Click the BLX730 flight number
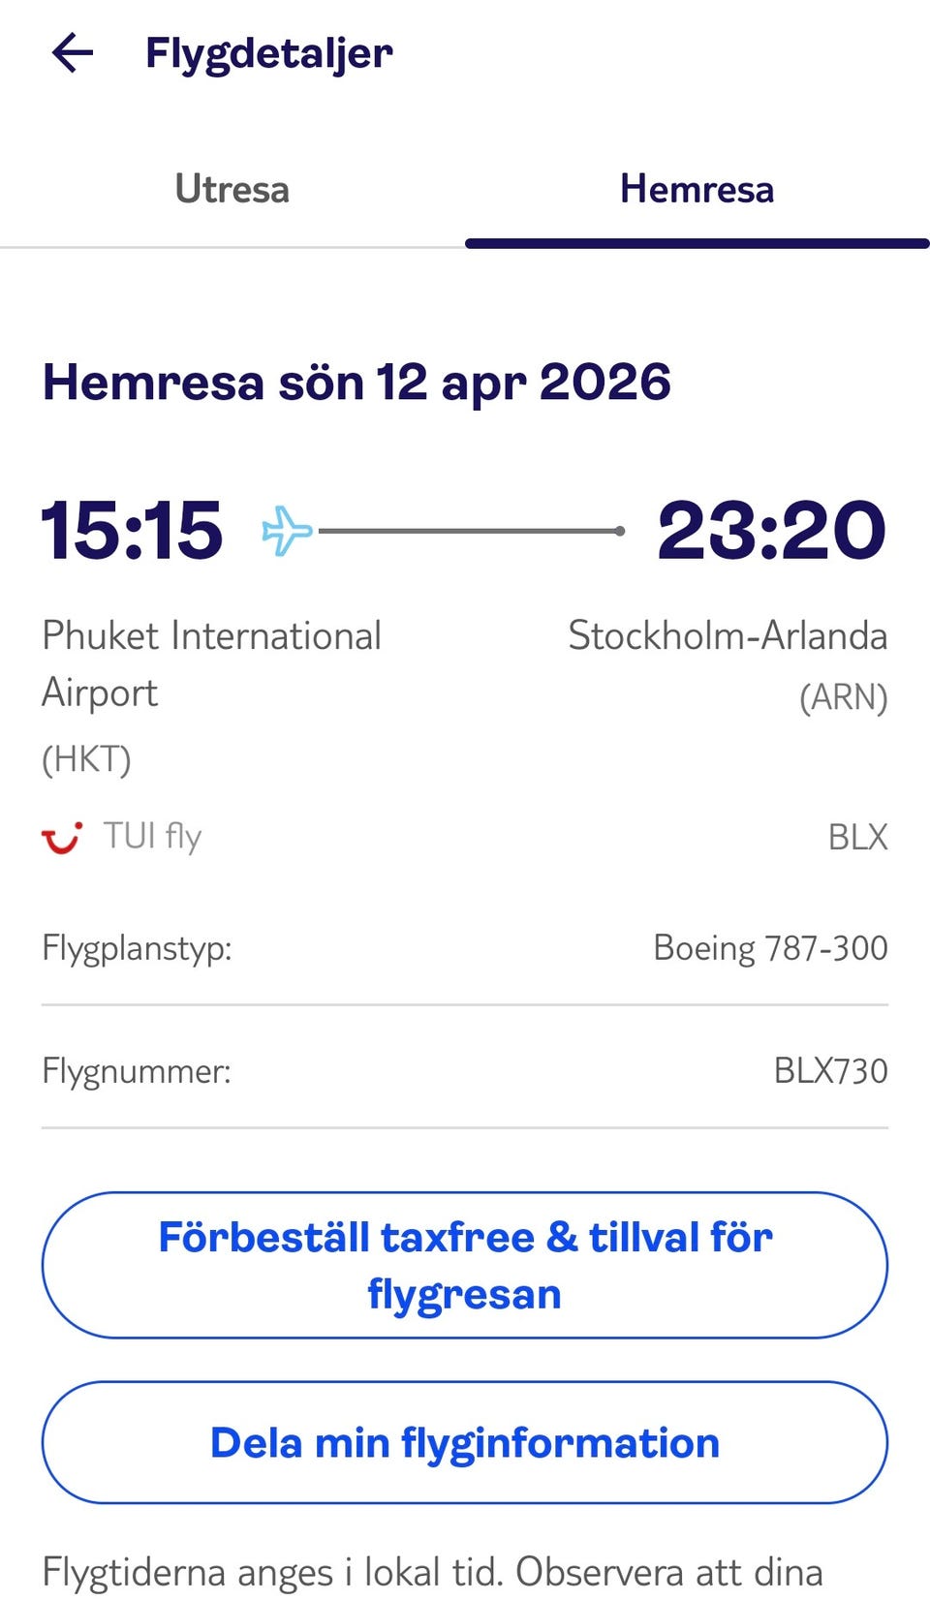The height and width of the screenshot is (1600, 930). tap(830, 1070)
